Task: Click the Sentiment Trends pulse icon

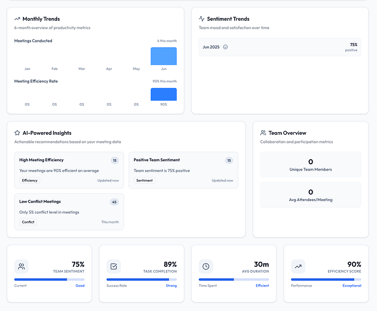Action: click(x=201, y=19)
